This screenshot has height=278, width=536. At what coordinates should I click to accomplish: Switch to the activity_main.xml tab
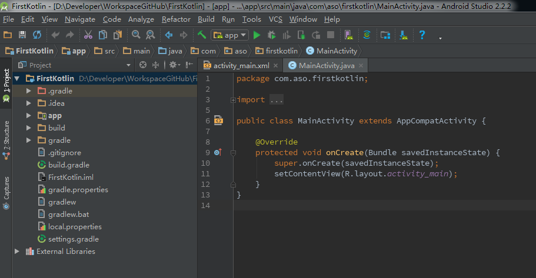coord(241,66)
